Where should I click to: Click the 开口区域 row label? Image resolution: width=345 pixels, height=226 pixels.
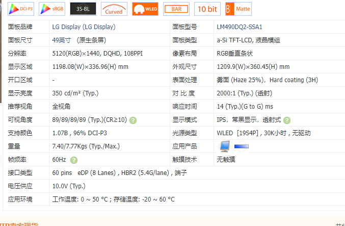[20, 80]
